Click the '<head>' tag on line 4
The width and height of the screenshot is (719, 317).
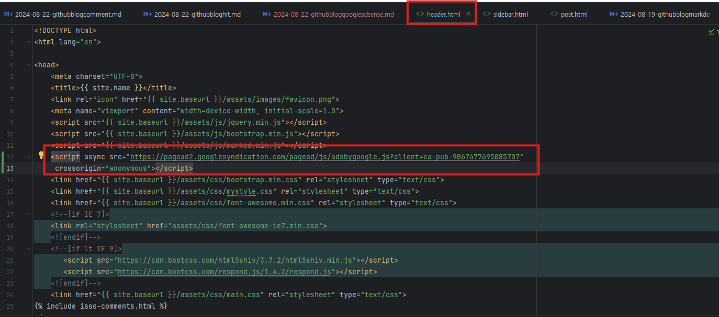47,65
